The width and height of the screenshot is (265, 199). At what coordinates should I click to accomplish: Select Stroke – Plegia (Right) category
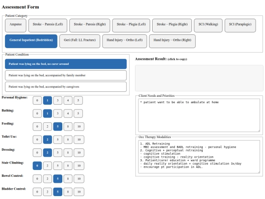172,26
